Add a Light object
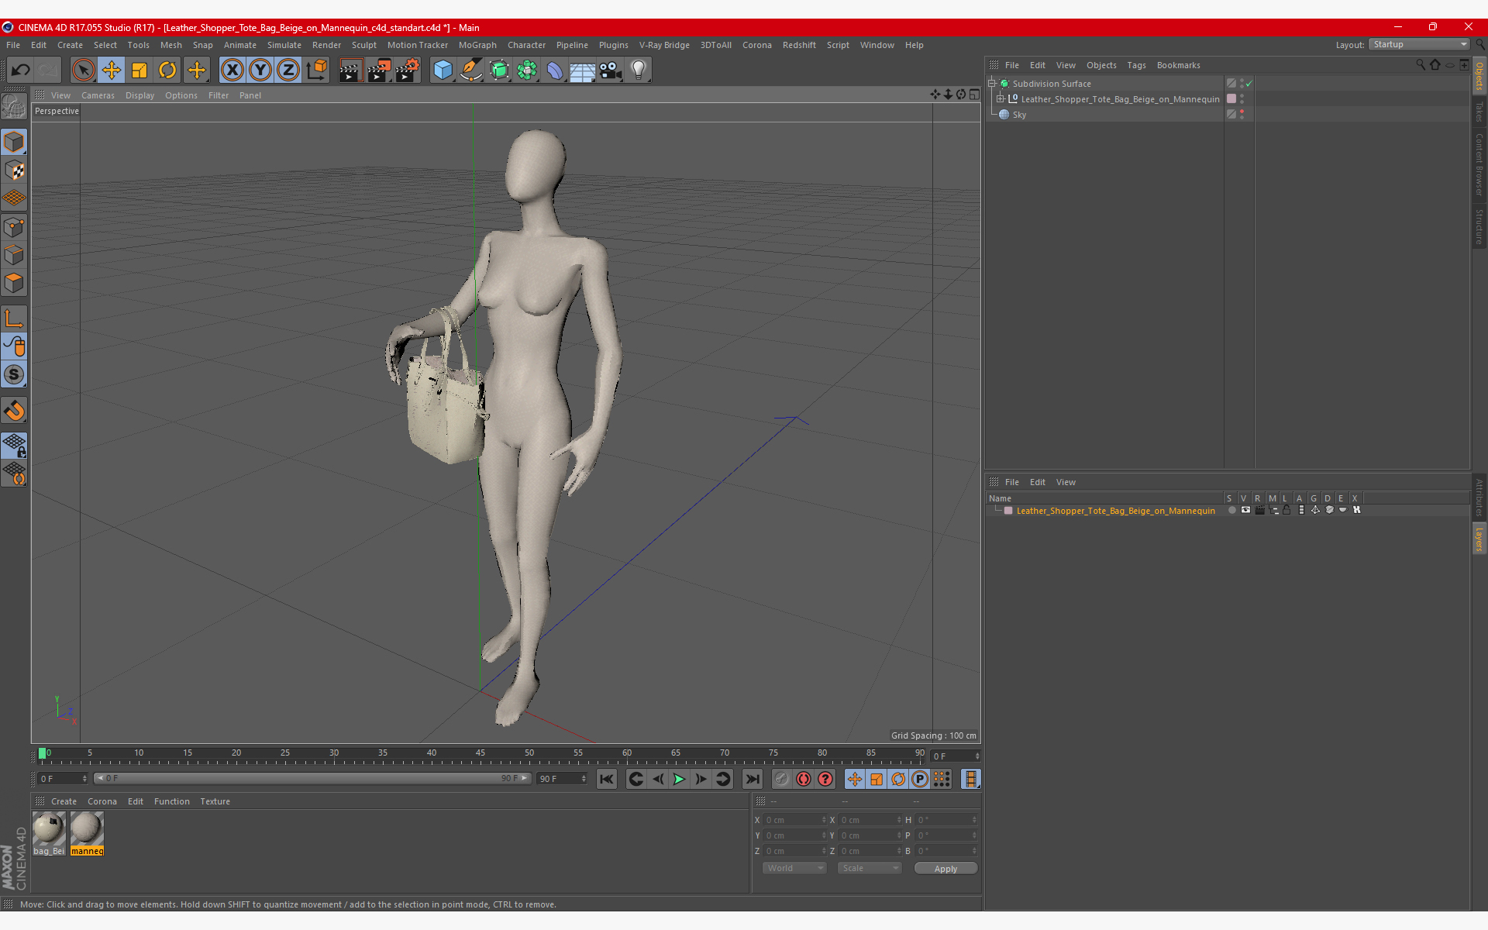Screen dimensions: 1488x930 pyautogui.click(x=639, y=71)
